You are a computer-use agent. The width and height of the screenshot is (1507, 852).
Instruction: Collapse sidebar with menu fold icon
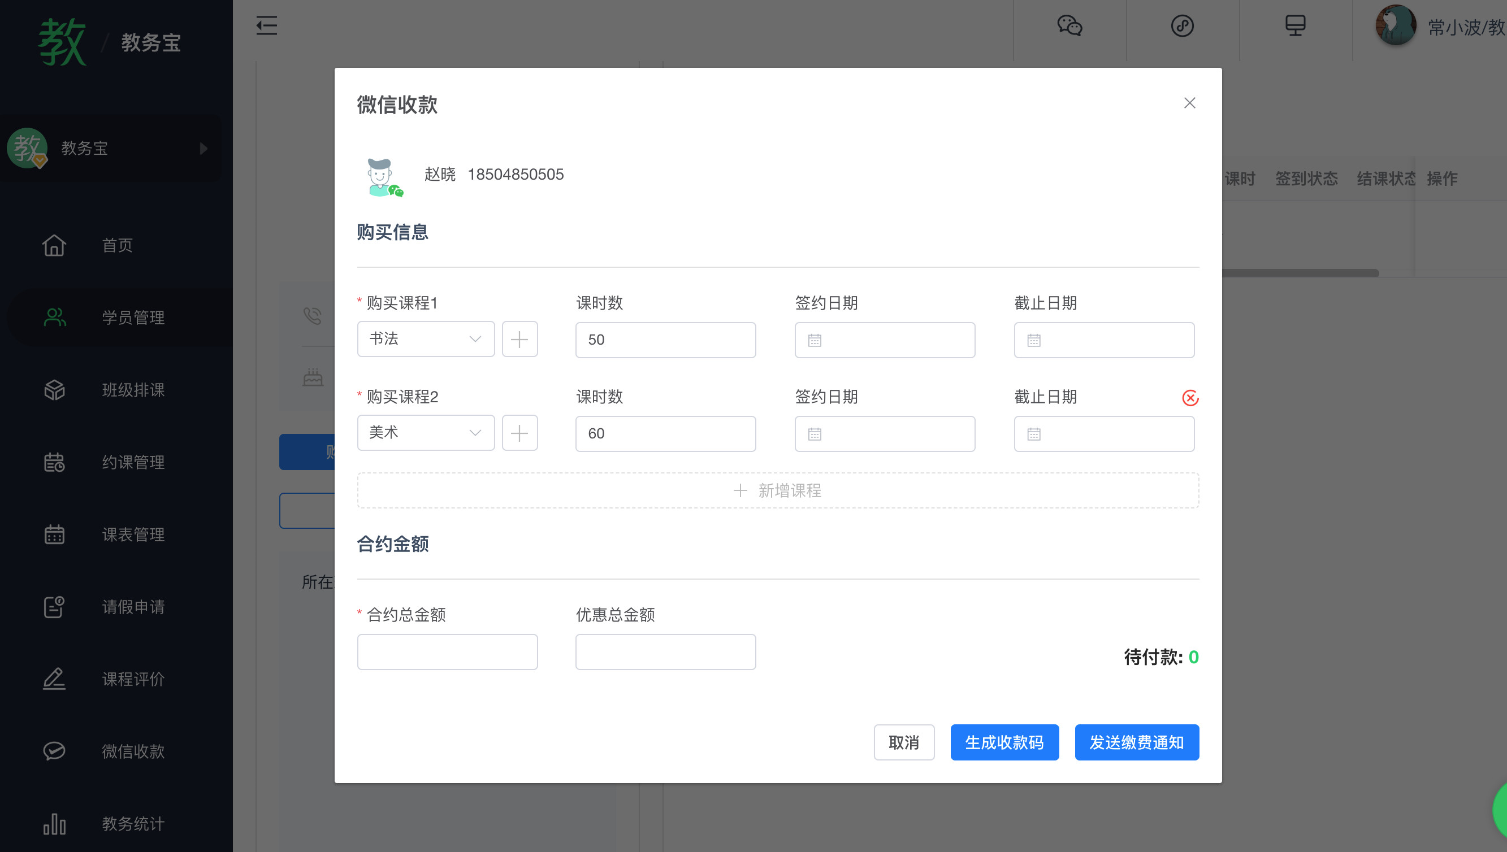(x=266, y=26)
